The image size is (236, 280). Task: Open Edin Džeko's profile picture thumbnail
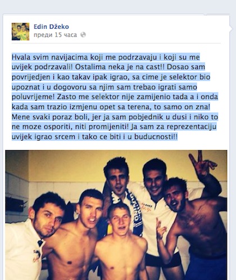point(20,31)
